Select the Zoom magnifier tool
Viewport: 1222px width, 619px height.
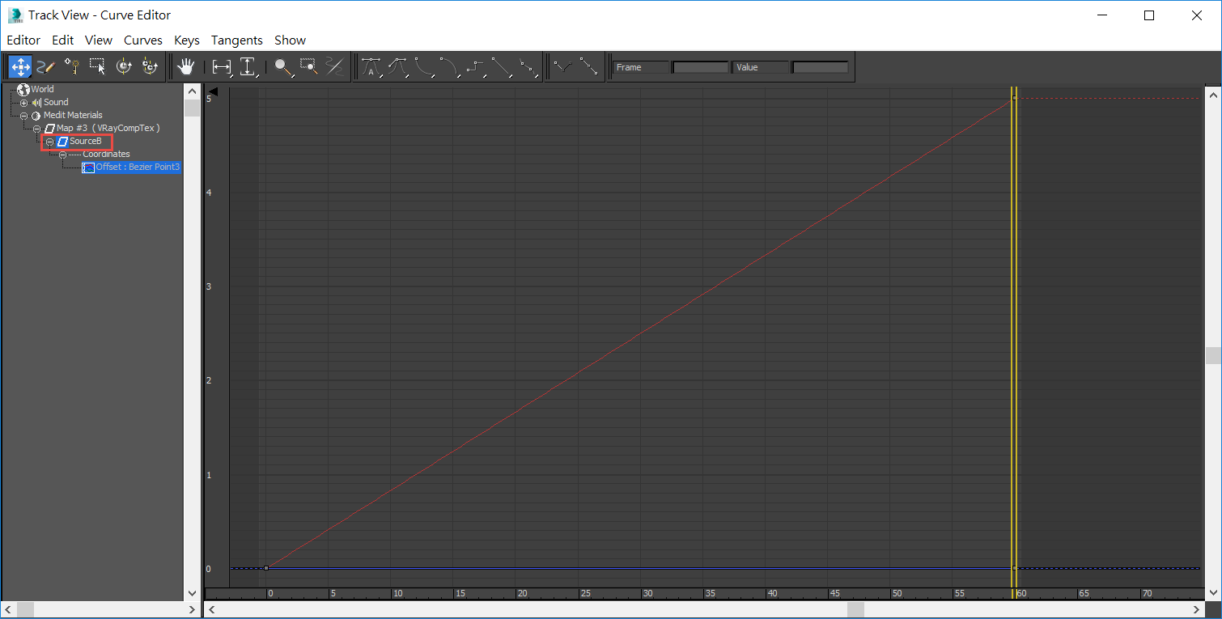[283, 67]
